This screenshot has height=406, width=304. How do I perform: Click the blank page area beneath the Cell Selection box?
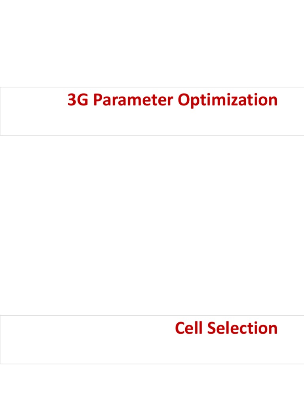(152, 385)
